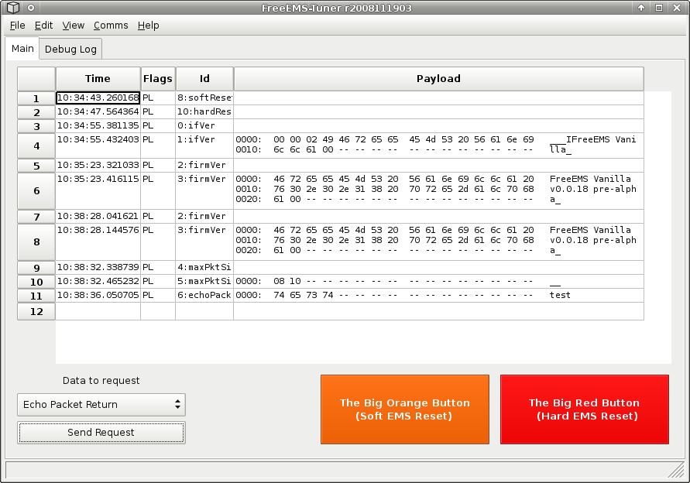Click time cell 10:35:23.321033
Image resolution: width=690 pixels, height=483 pixels.
[98, 166]
